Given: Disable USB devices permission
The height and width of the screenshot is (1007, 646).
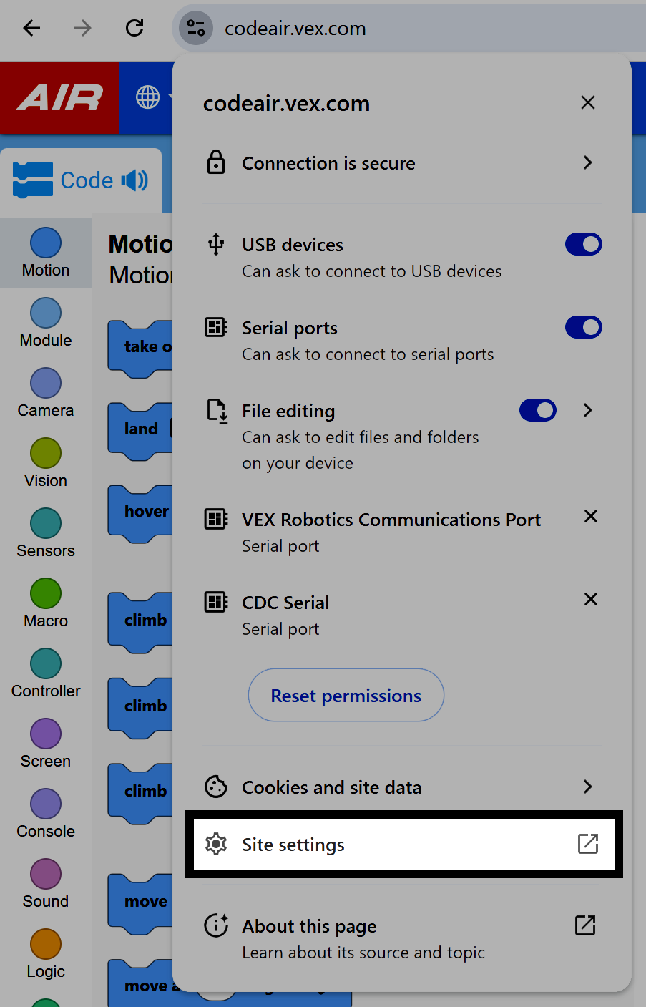Looking at the screenshot, I should [x=583, y=244].
